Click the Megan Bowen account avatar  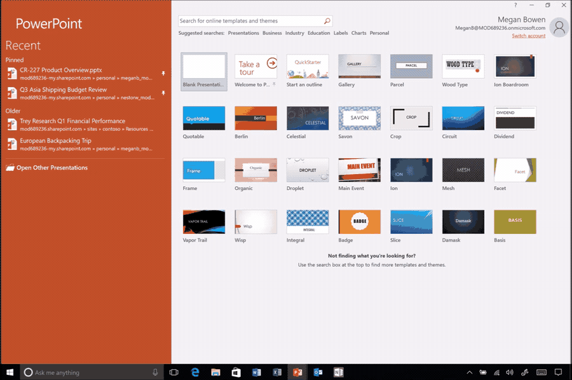click(x=559, y=27)
